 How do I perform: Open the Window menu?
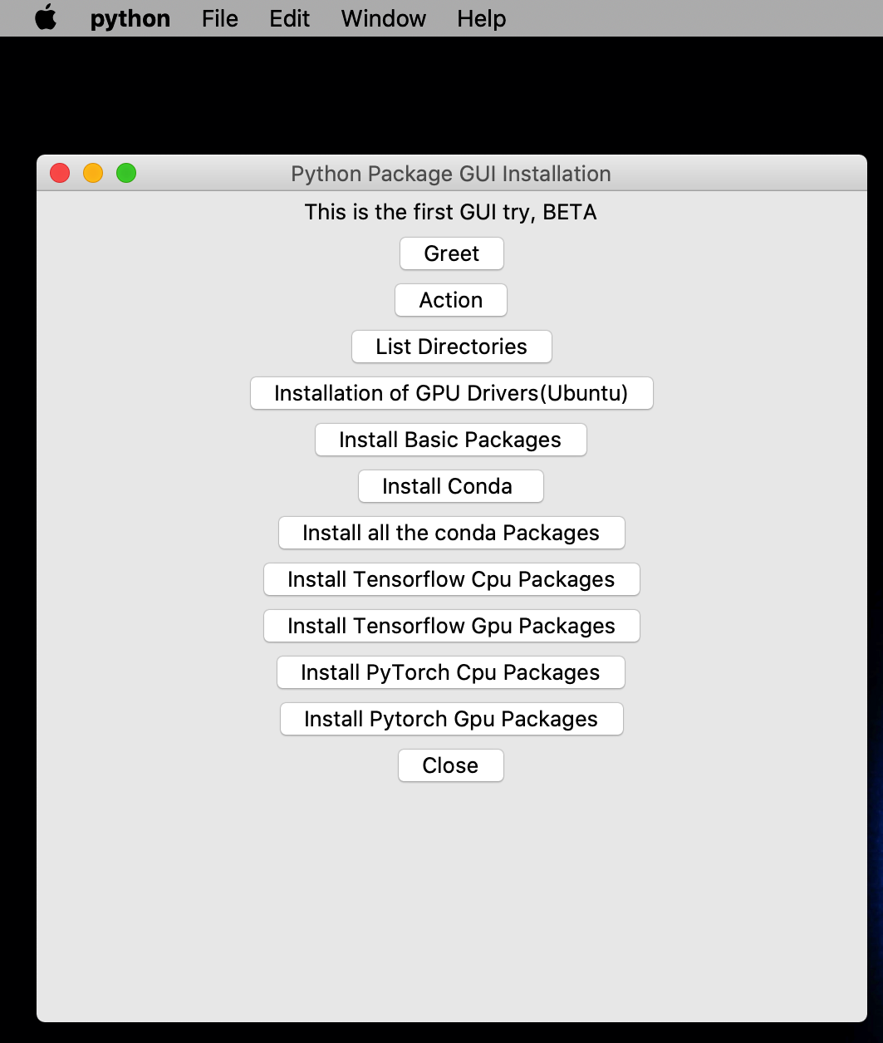coord(382,18)
